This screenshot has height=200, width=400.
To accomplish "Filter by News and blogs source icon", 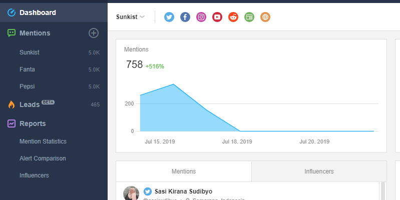I will [x=249, y=17].
